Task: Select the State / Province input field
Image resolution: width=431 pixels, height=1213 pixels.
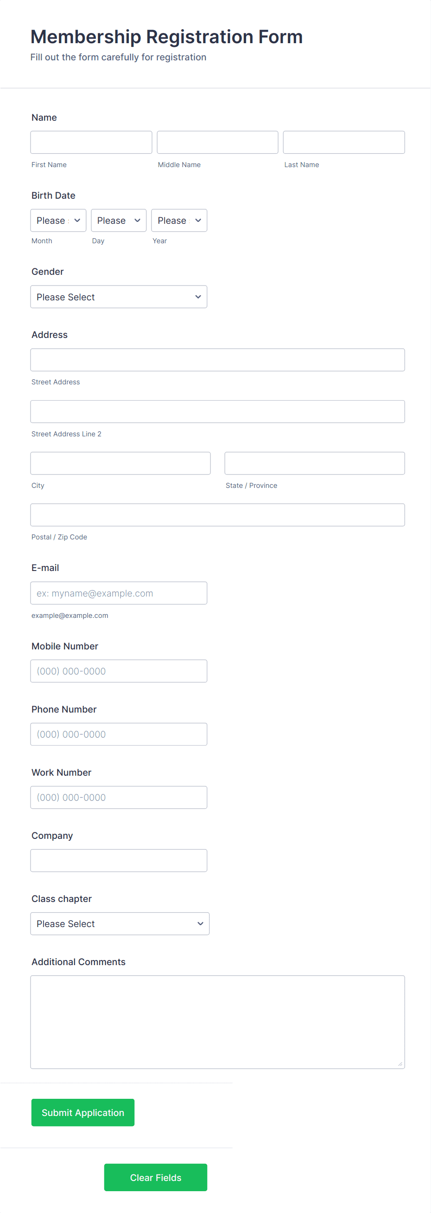Action: (x=314, y=463)
